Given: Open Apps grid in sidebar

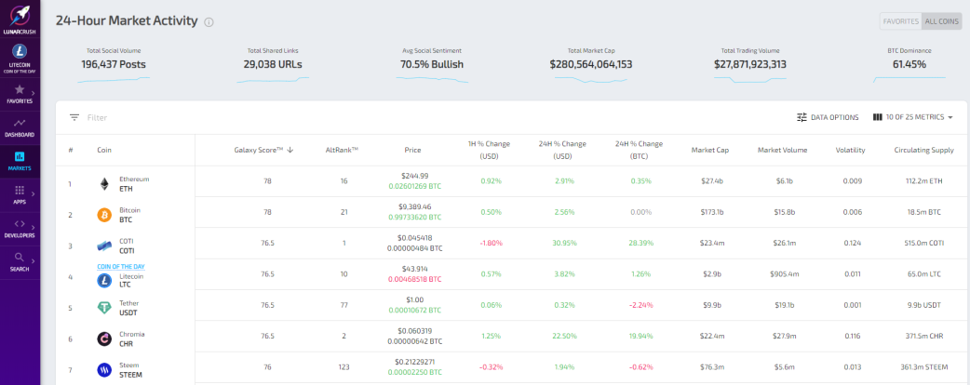Looking at the screenshot, I should click(x=20, y=191).
